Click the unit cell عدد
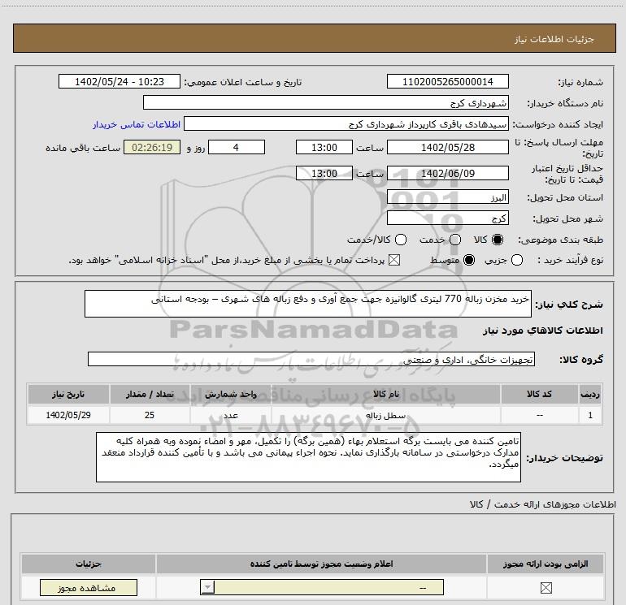Screen dimensions: 626x605 coord(231,415)
